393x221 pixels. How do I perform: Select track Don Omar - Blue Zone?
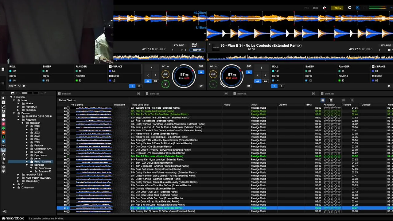154,195
